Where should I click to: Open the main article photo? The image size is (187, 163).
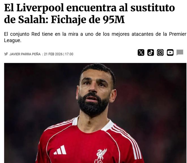(x=95, y=113)
